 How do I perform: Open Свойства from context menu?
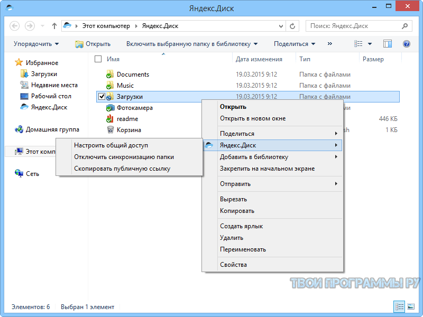272,265
